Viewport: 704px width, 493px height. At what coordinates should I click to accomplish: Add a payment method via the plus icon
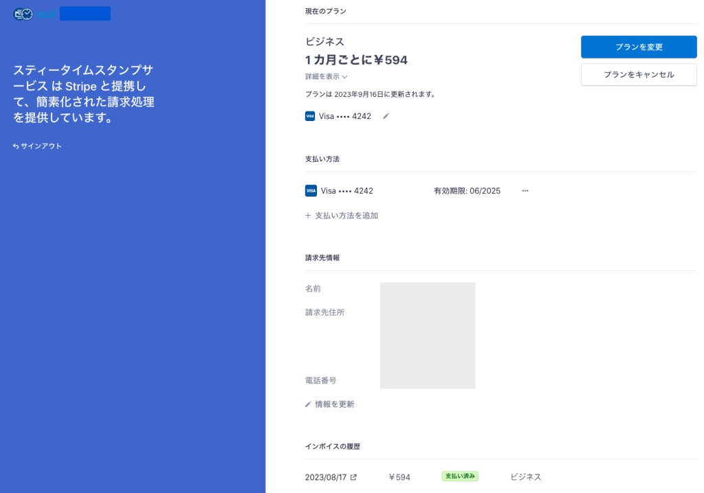[308, 215]
